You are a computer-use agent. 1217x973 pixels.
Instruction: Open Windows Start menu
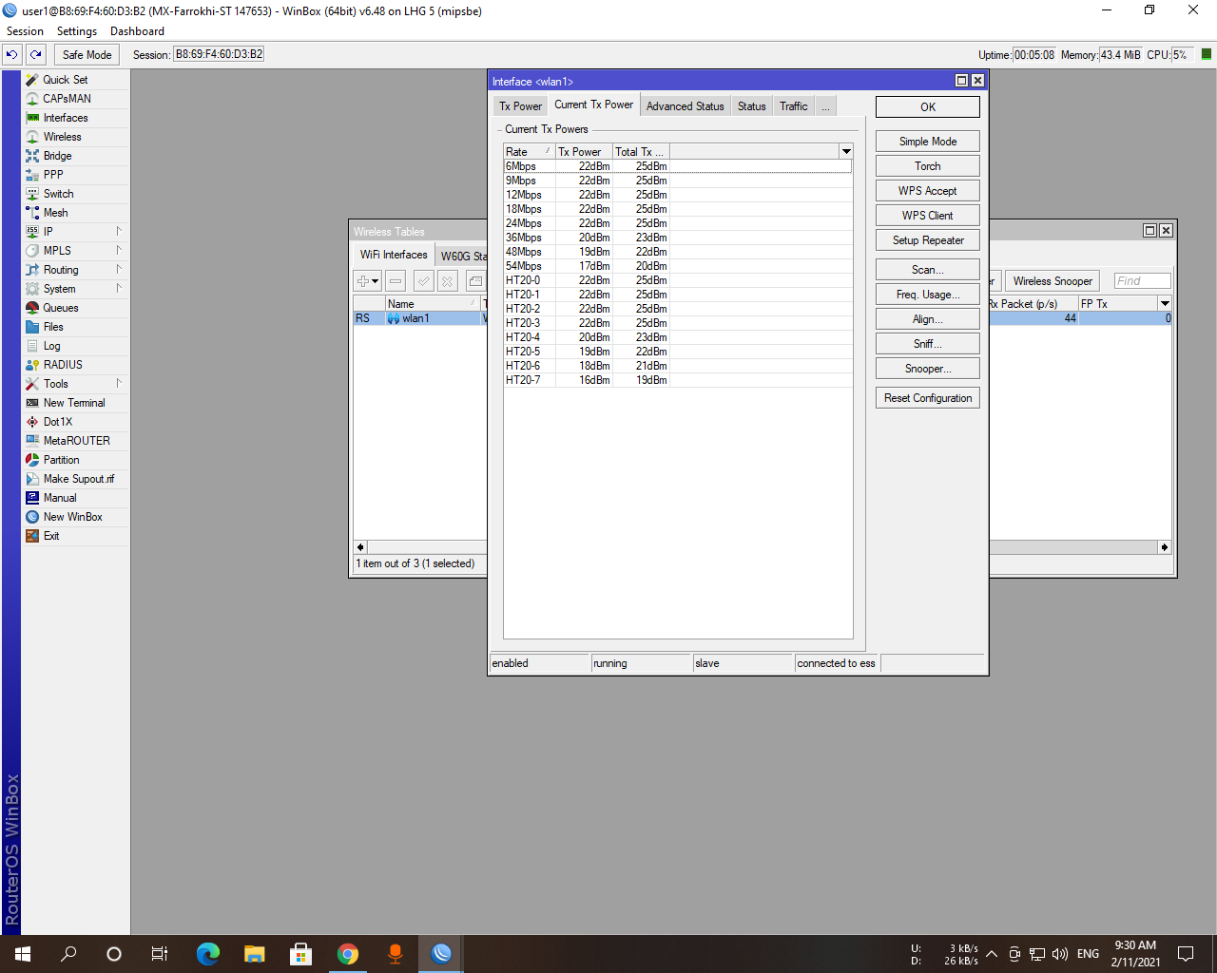coord(23,954)
